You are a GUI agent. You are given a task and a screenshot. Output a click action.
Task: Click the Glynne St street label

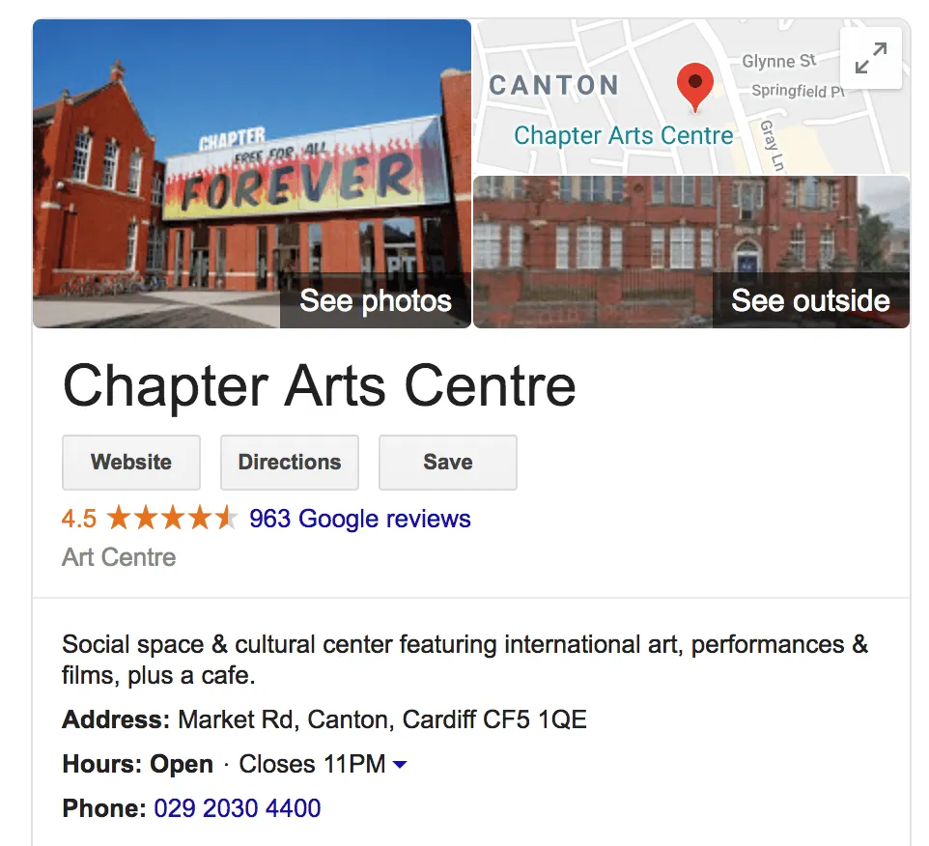coord(782,61)
